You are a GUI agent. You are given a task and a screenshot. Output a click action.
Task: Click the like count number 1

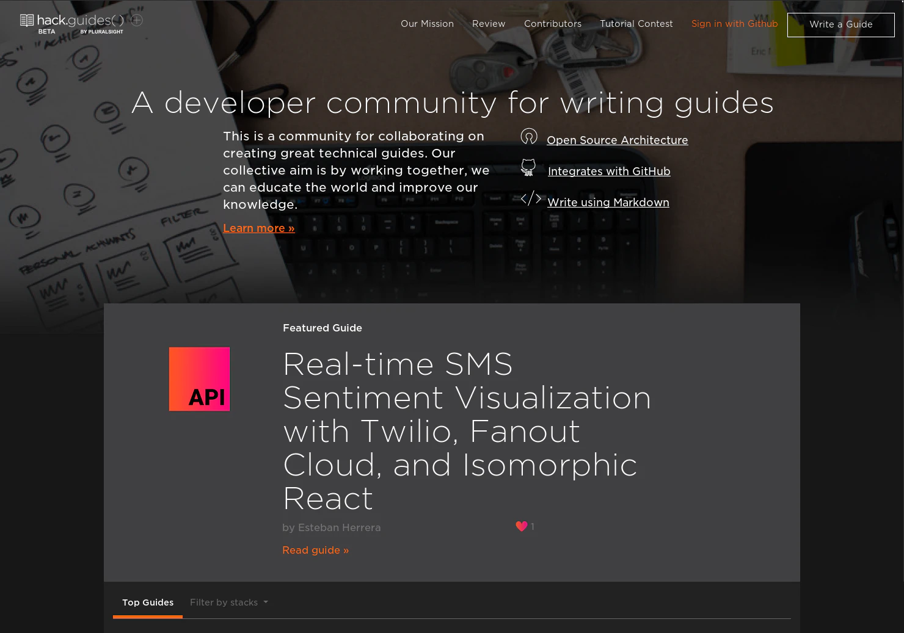pos(533,526)
